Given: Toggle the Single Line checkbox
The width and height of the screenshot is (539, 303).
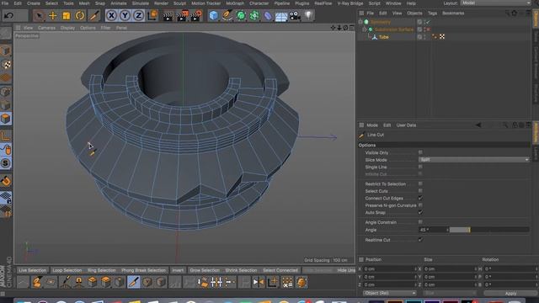Looking at the screenshot, I should [x=420, y=167].
